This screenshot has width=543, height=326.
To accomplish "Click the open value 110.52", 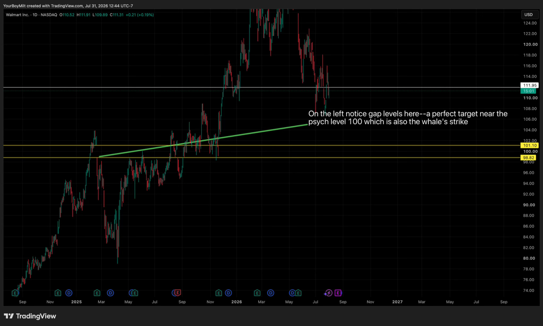I will pyautogui.click(x=68, y=15).
